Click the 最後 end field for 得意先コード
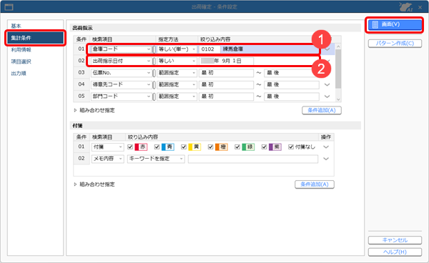The height and width of the screenshot is (263, 429). click(x=292, y=84)
